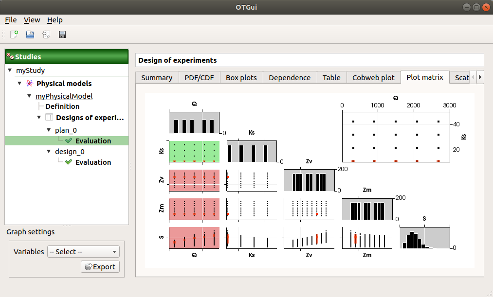The image size is (493, 297).
Task: Switch to the Summary tab
Action: [157, 77]
